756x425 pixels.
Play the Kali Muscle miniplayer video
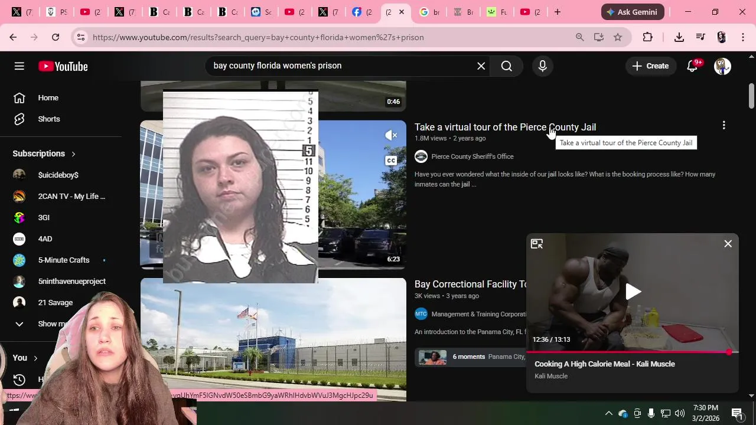click(x=633, y=292)
